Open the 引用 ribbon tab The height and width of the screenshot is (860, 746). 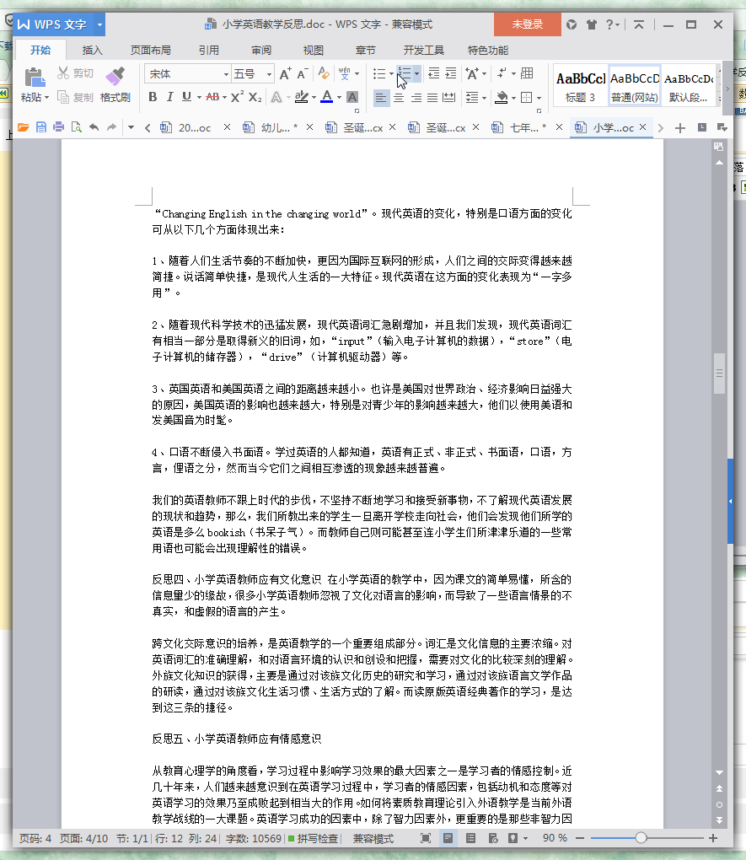[208, 50]
